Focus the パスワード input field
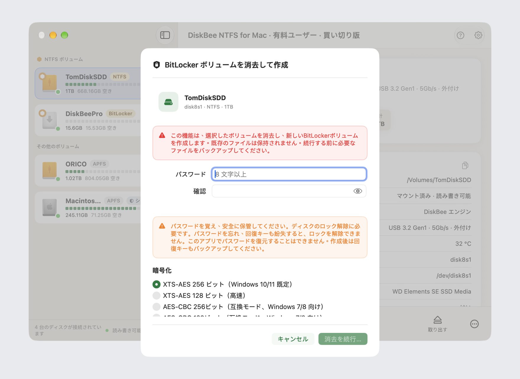This screenshot has height=379, width=520. (x=289, y=174)
